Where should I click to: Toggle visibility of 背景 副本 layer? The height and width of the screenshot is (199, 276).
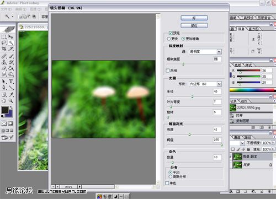pyautogui.click(x=231, y=157)
